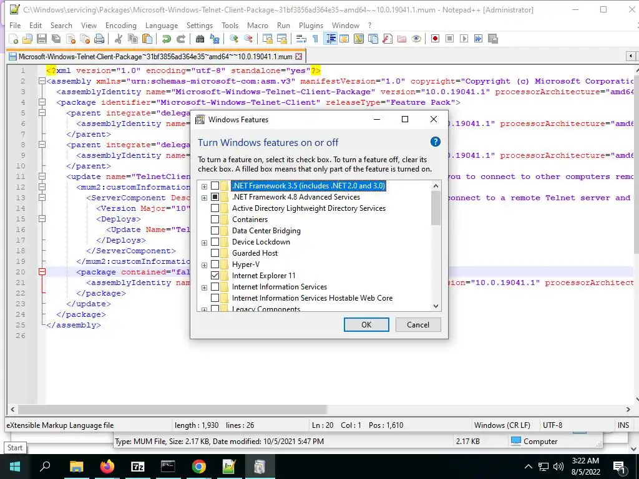Screen dimensions: 639x479
Task: Open the Encoding menu
Action: [x=120, y=25]
